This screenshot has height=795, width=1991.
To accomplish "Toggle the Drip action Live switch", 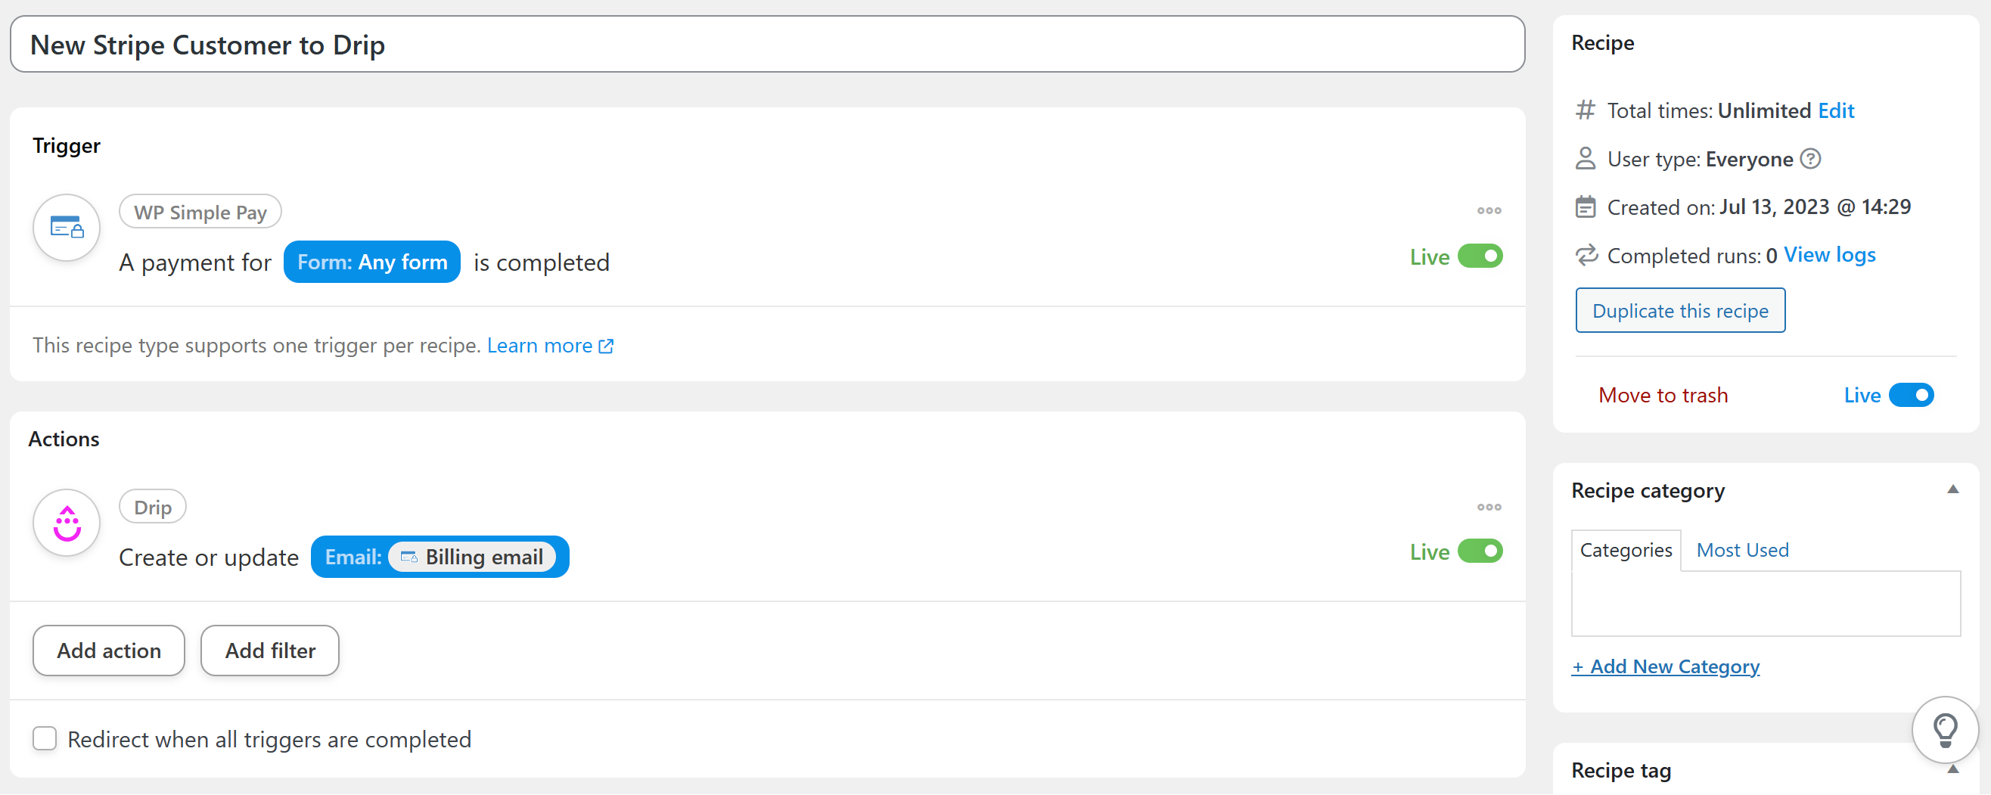I will tap(1480, 551).
